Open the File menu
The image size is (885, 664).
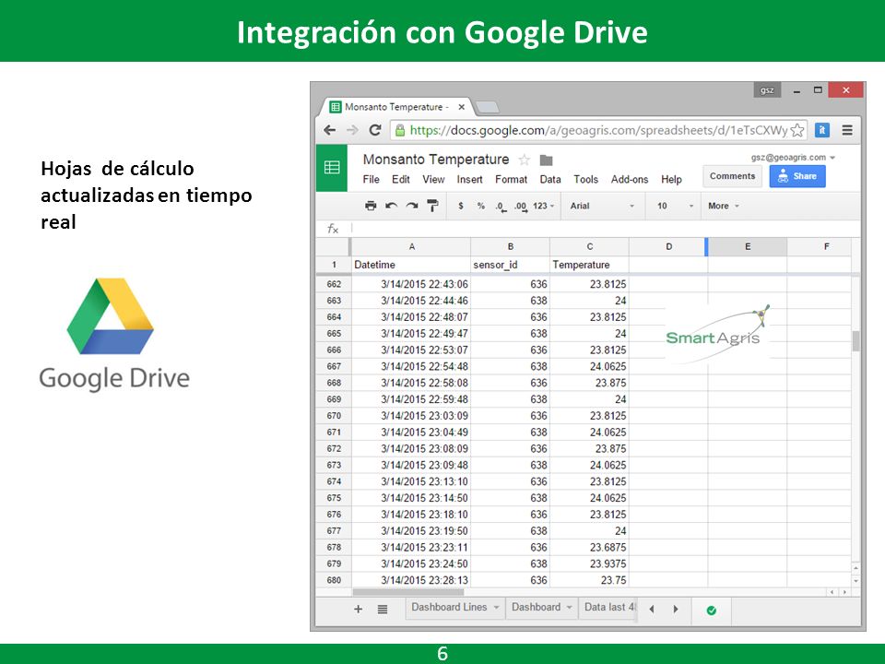pos(371,180)
